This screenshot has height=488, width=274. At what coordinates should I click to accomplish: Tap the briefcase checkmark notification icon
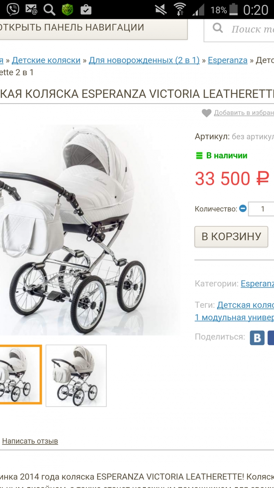[86, 9]
